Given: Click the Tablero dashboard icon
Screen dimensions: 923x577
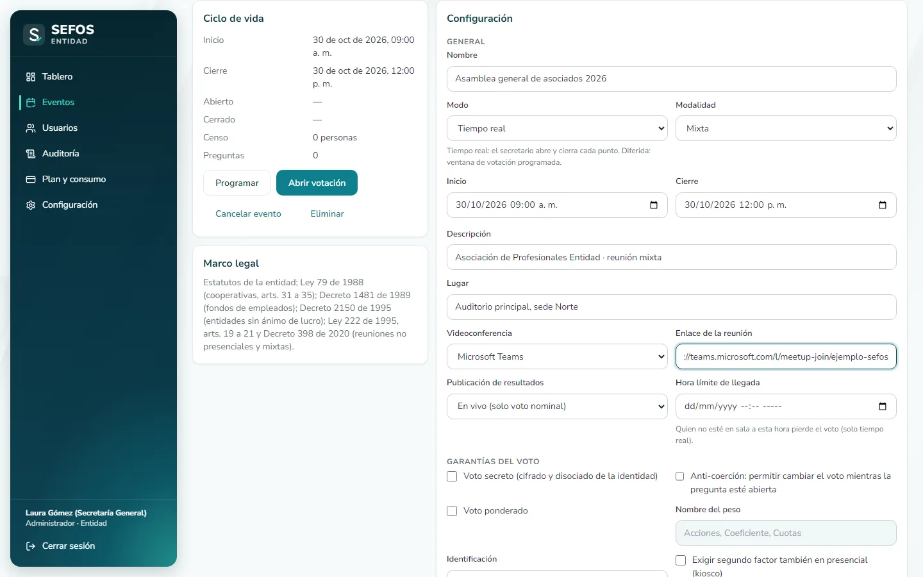Looking at the screenshot, I should 31,77.
